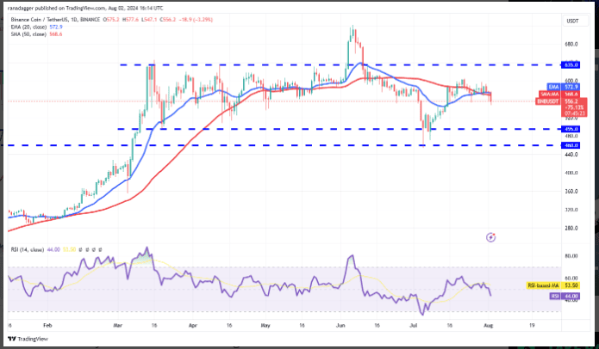This screenshot has width=599, height=349.
Task: Click the 600.0 price axis value
Action: pyautogui.click(x=571, y=81)
